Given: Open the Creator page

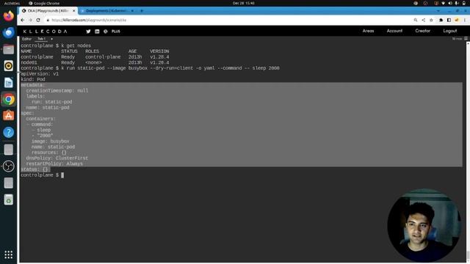Looking at the screenshot, I should tap(423, 31).
